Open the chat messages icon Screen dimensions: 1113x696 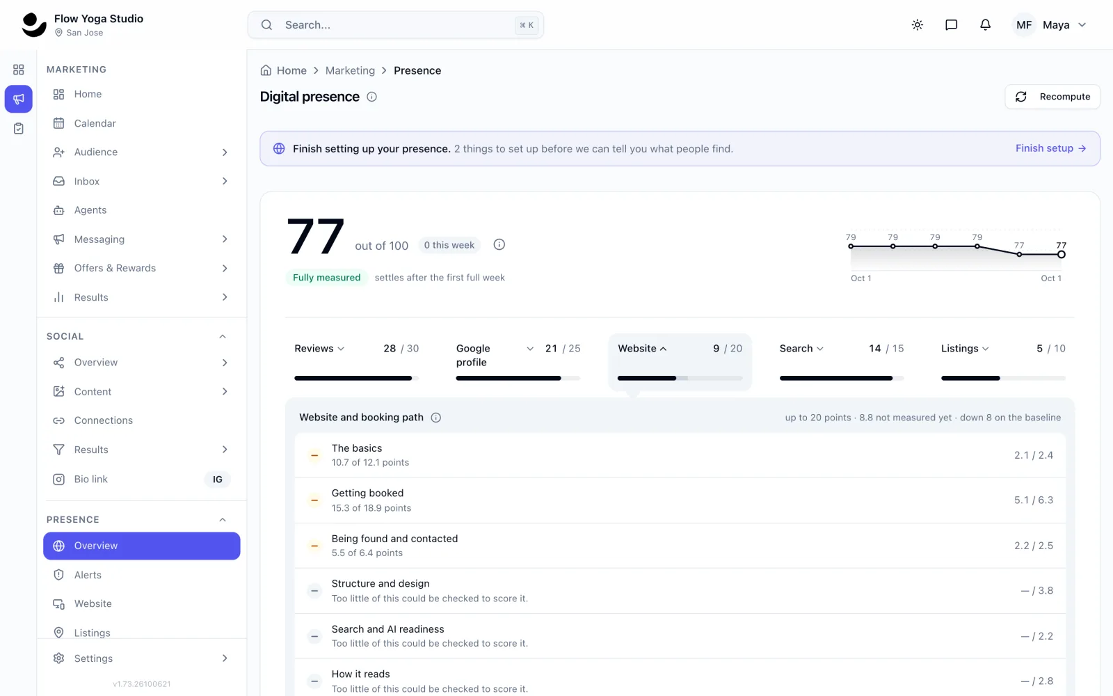pos(951,25)
